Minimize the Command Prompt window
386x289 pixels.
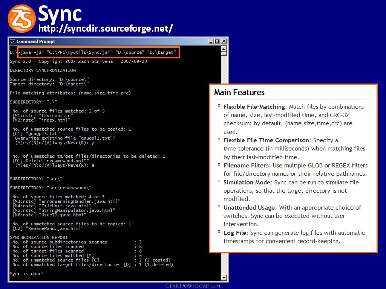(211, 41)
